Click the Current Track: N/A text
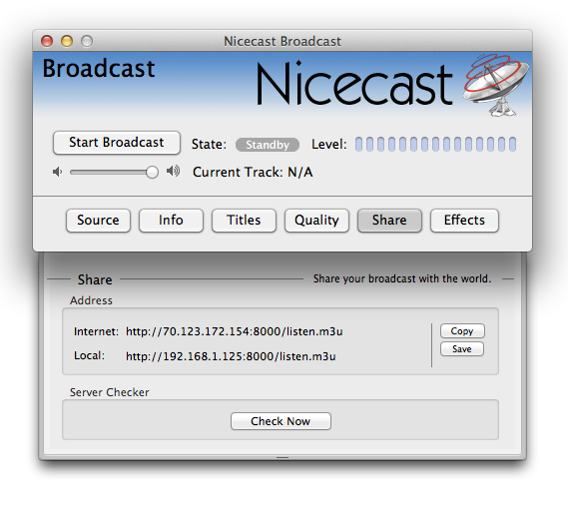 (x=253, y=172)
